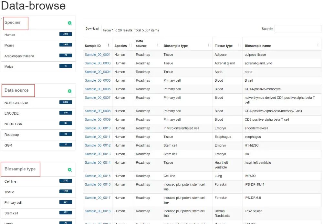Open Sample_00_0010 link
Viewport: 323px width, 224px height.
(98, 128)
